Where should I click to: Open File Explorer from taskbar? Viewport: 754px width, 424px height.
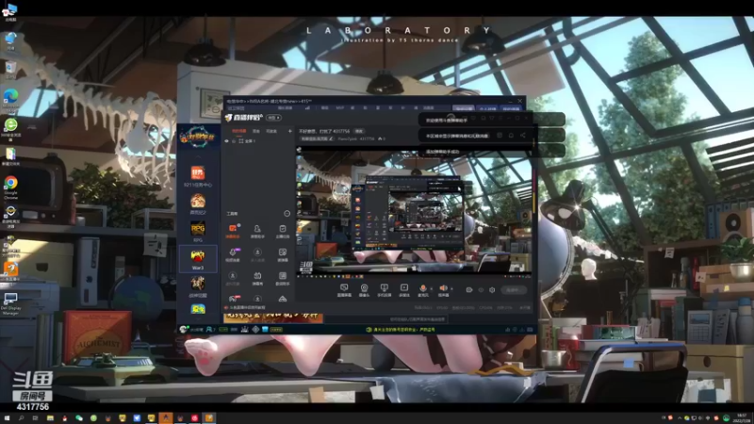click(x=50, y=418)
